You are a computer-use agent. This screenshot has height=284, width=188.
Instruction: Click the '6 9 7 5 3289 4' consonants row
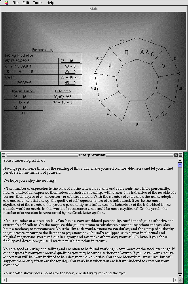(x=31, y=66)
